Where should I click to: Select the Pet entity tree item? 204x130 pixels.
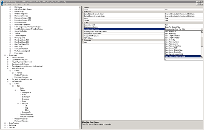(18, 86)
